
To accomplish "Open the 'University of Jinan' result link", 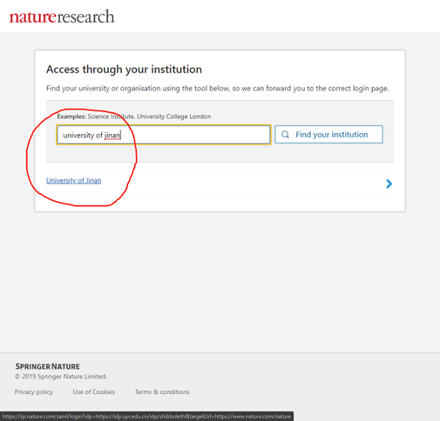I will 73,181.
